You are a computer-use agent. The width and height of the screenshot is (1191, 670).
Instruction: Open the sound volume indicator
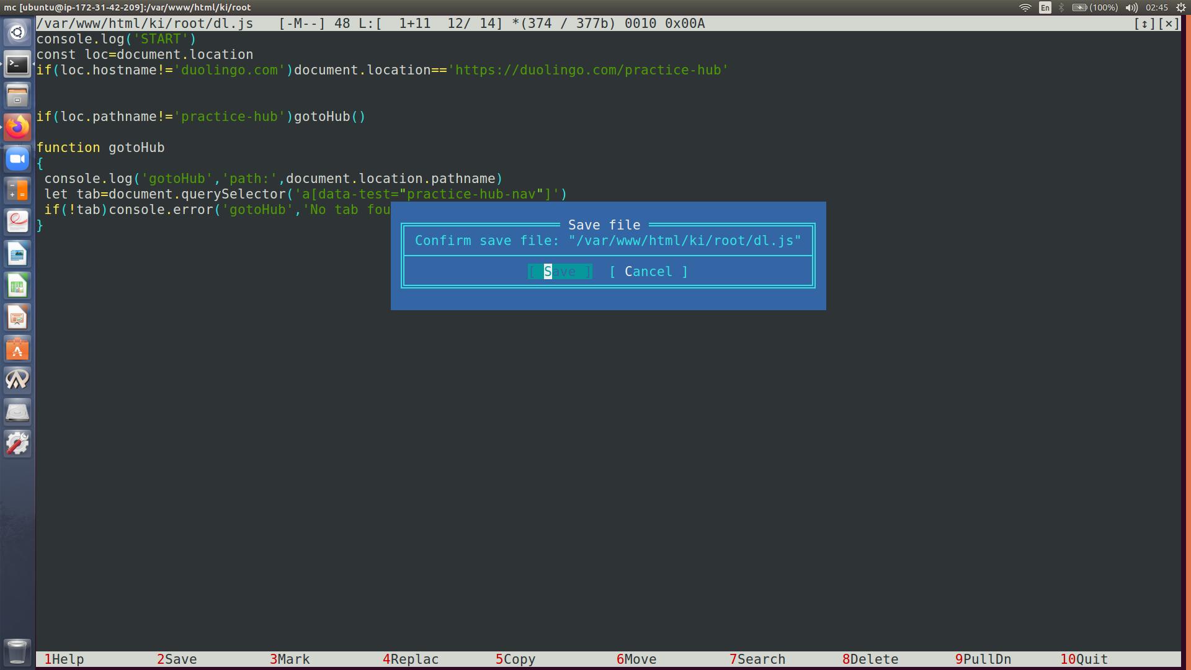click(x=1131, y=7)
